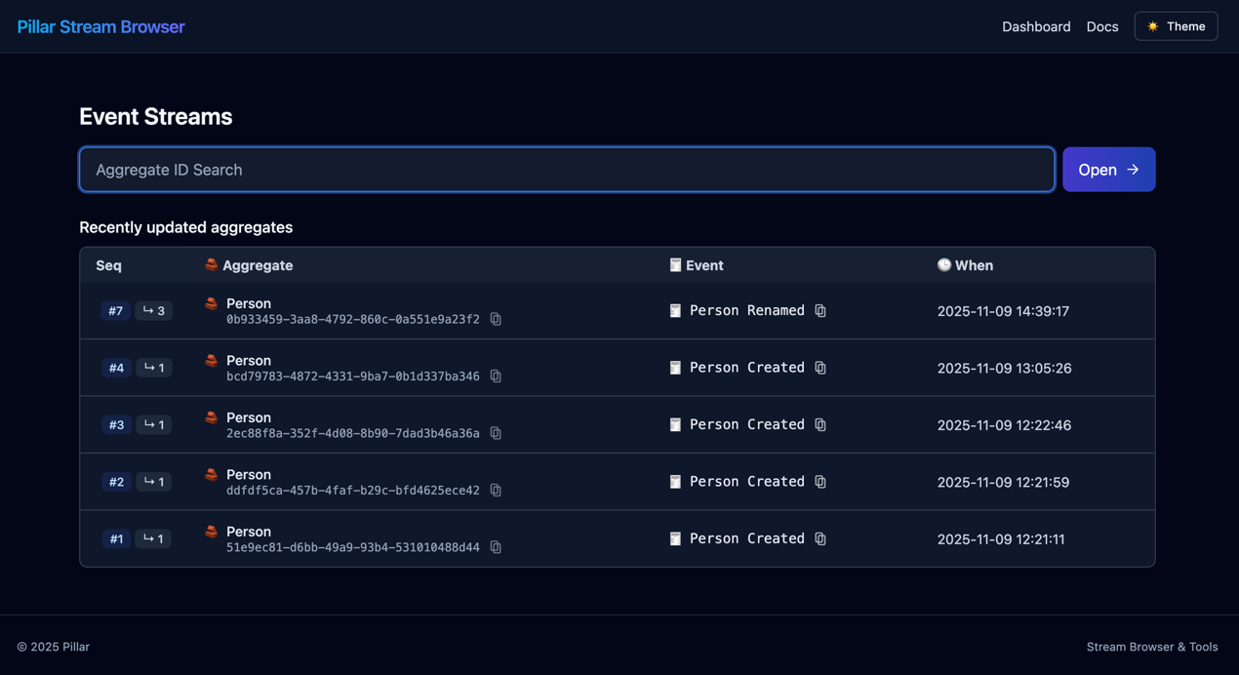Go to the Docs page

[x=1101, y=26]
